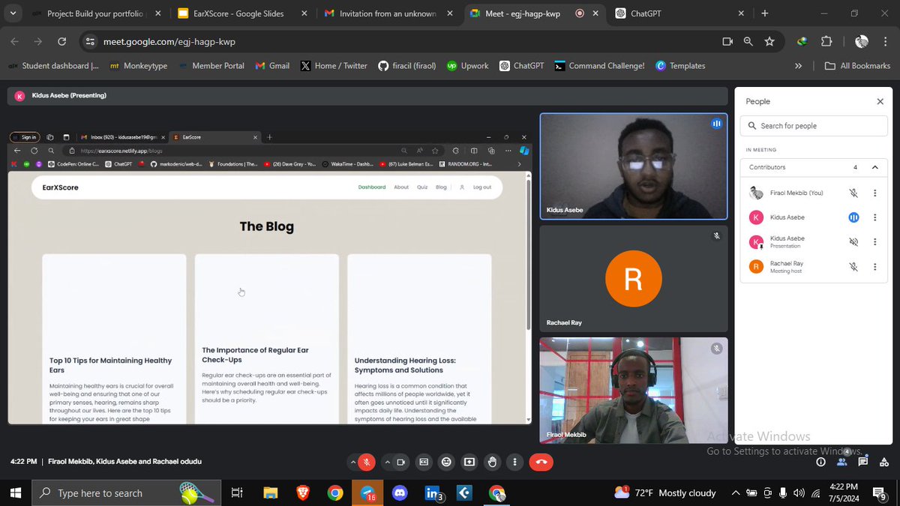This screenshot has height=506, width=900.
Task: Open File Explorer from taskbar
Action: click(x=271, y=493)
